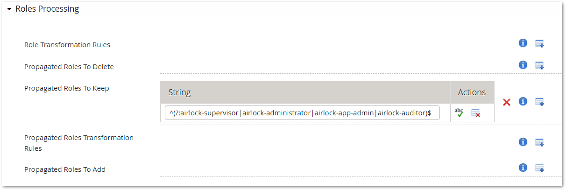Remove the Propagated Roles To Keep table
The height and width of the screenshot is (190, 566).
507,102
